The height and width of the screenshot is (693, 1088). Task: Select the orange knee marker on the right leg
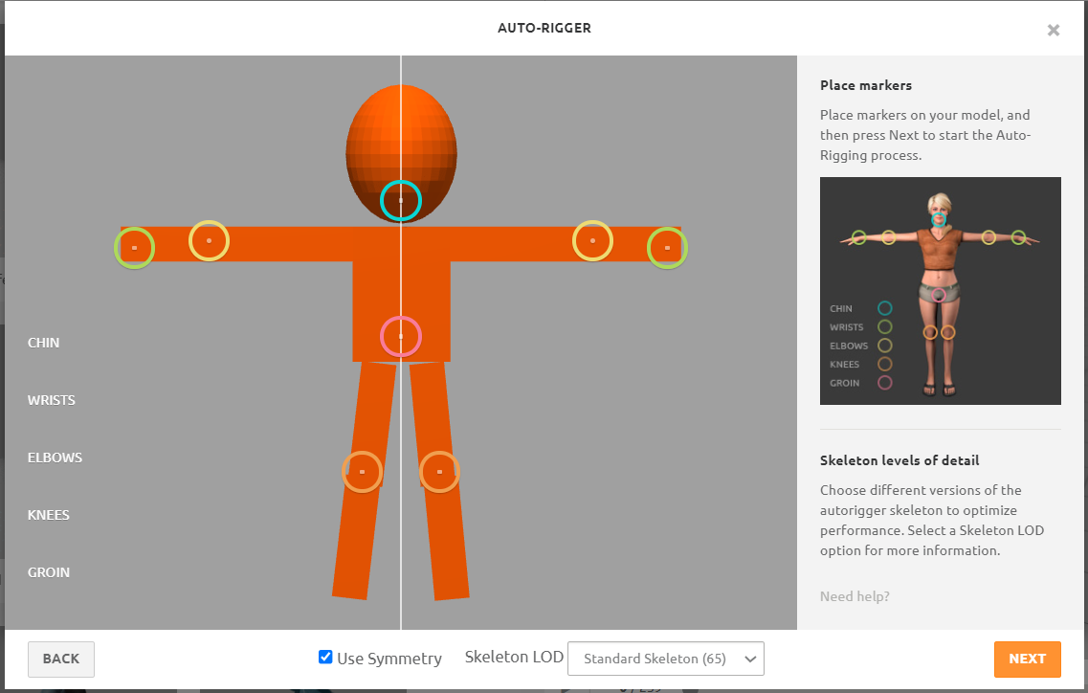pos(439,472)
